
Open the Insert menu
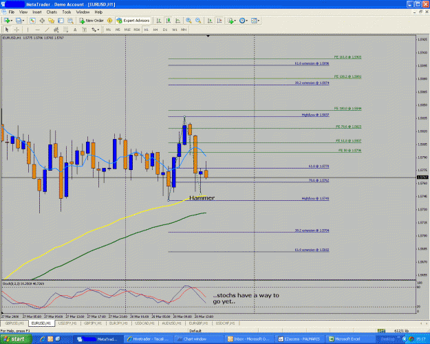[x=37, y=12]
